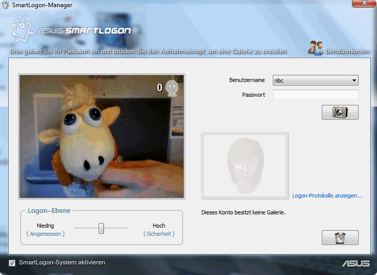
Task: Click the ASUS logo in the bottom bar
Action: click(x=356, y=263)
